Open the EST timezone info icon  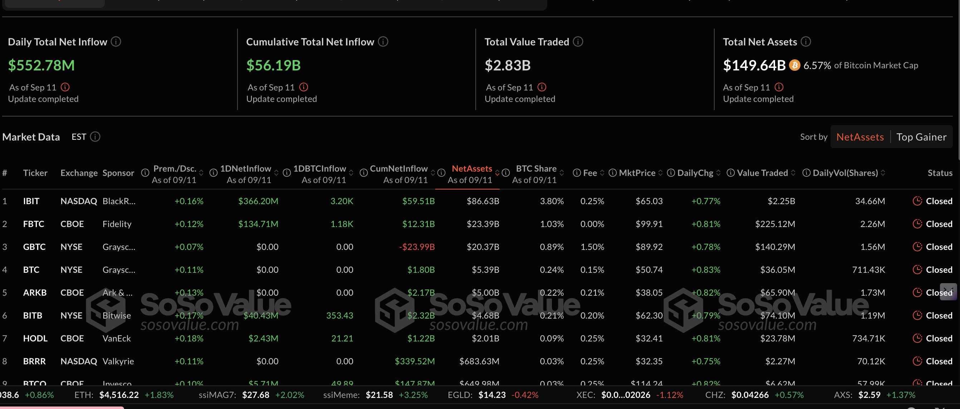(95, 137)
